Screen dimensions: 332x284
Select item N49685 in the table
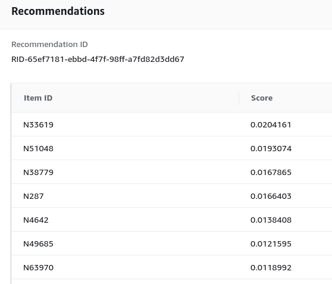tap(38, 244)
